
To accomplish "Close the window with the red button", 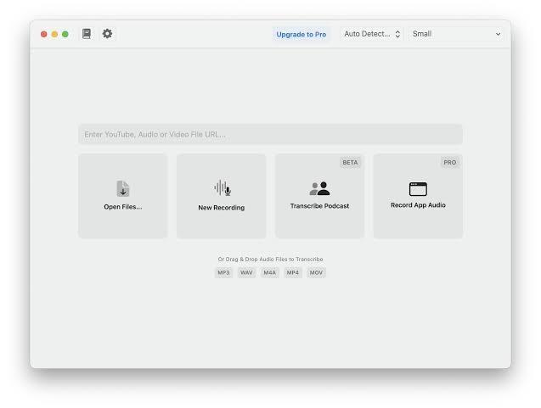I will (44, 34).
